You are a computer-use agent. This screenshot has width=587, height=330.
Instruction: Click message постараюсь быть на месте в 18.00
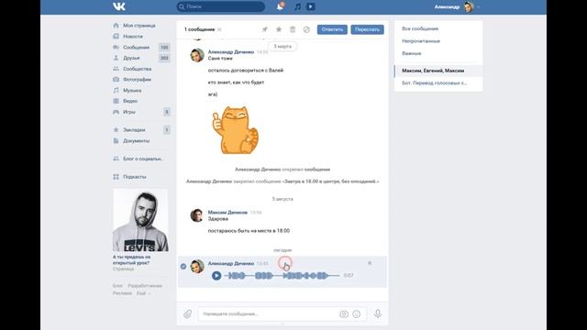pyautogui.click(x=249, y=231)
